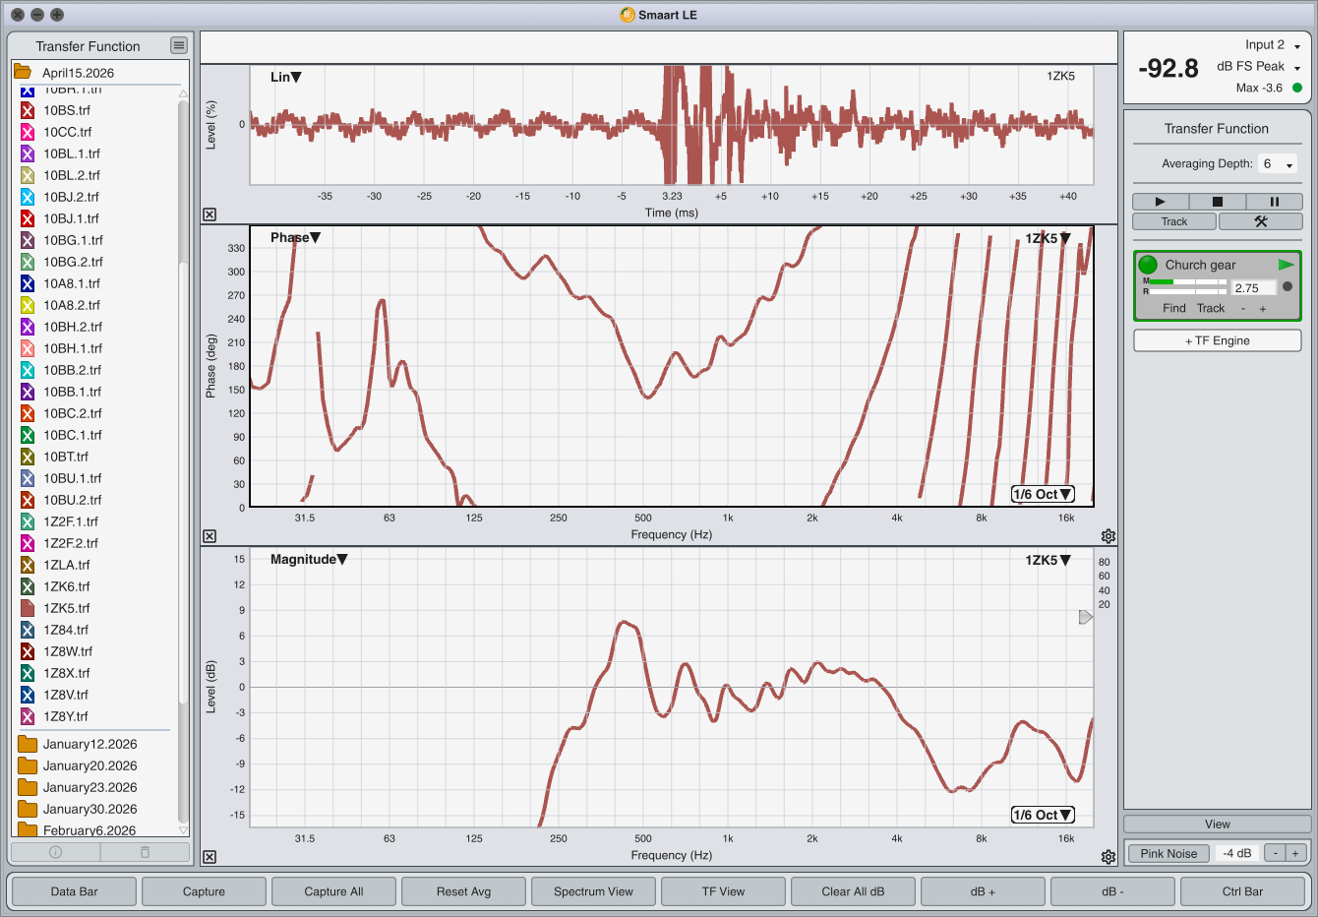Image resolution: width=1318 pixels, height=917 pixels.
Task: Click the trash icon to delete trace
Action: pyautogui.click(x=145, y=852)
